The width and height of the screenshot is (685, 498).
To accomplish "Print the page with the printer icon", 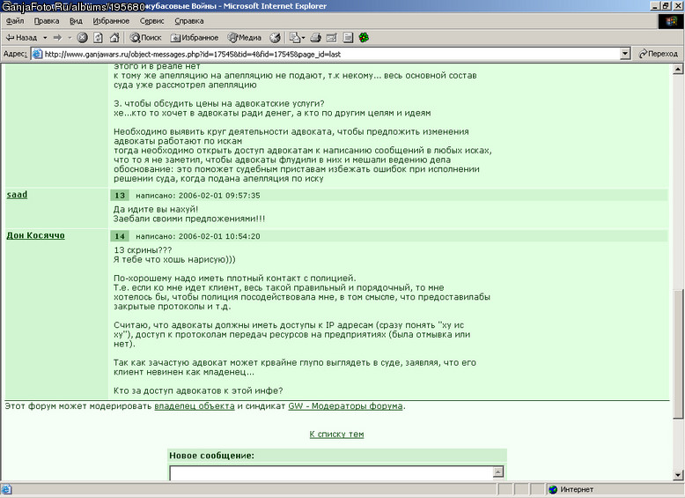I will point(316,38).
